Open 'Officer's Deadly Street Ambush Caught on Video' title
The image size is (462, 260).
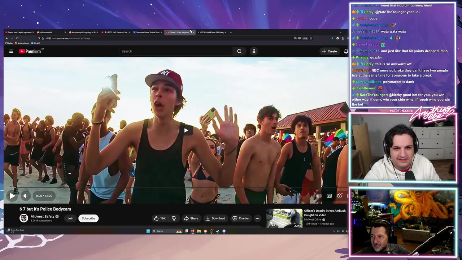pos(325,213)
